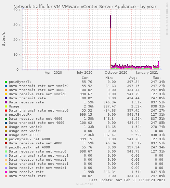Click the Last update timestamp text
The image size is (170, 188).
(x=127, y=180)
